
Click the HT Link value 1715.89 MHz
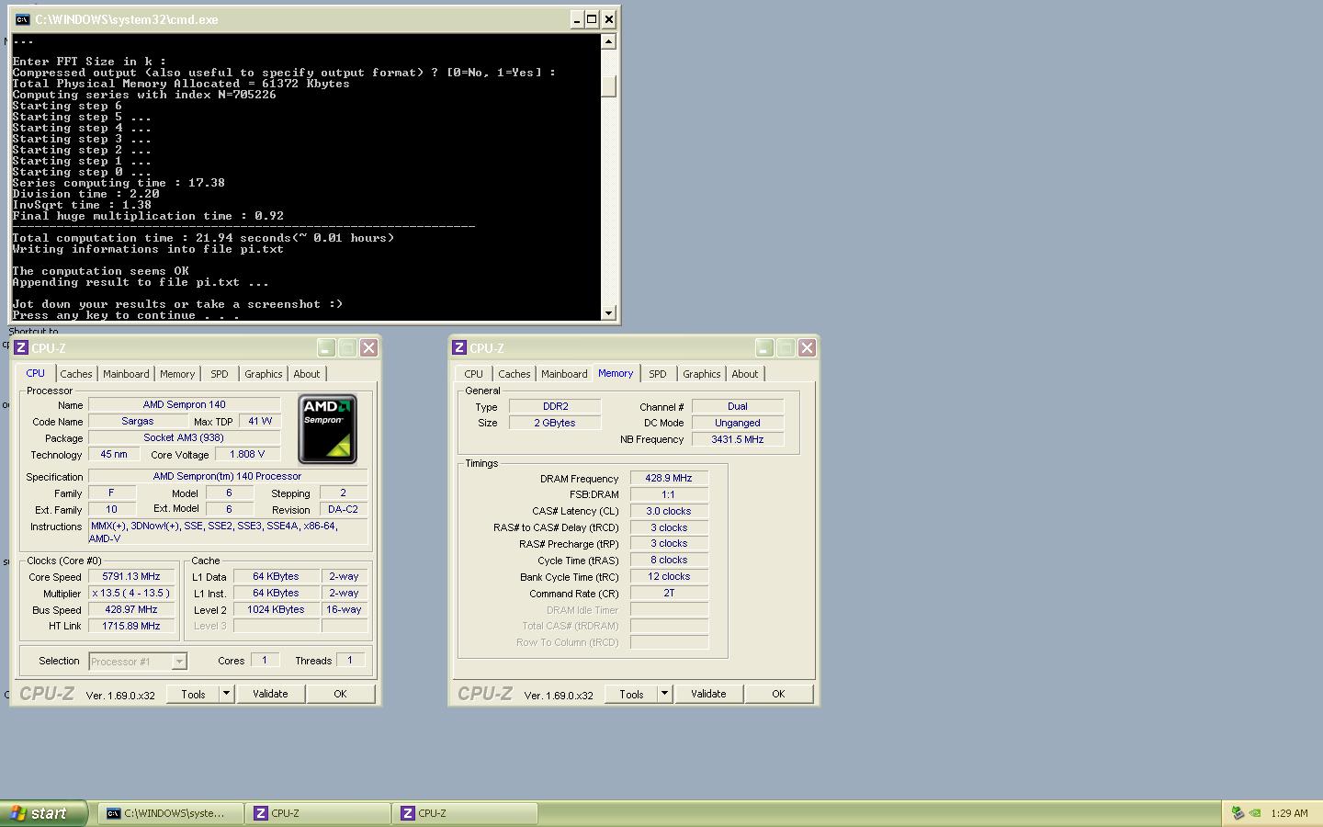(x=131, y=626)
